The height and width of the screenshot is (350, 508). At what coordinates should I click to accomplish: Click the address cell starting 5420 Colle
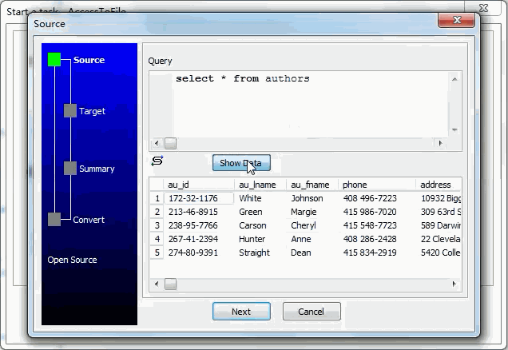tap(439, 253)
